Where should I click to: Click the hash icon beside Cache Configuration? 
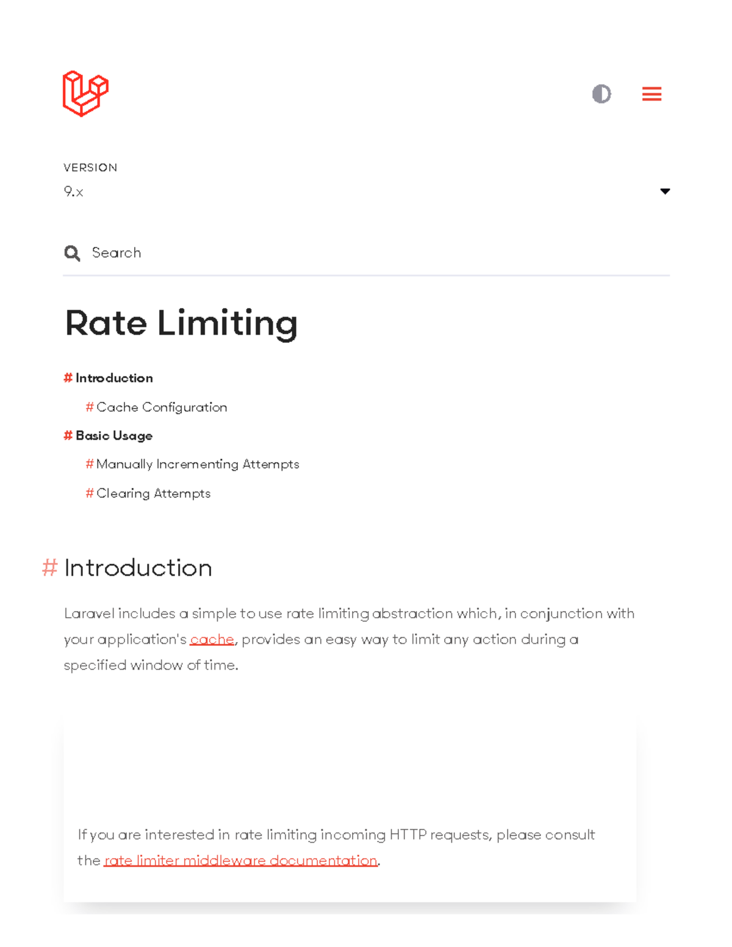click(89, 407)
